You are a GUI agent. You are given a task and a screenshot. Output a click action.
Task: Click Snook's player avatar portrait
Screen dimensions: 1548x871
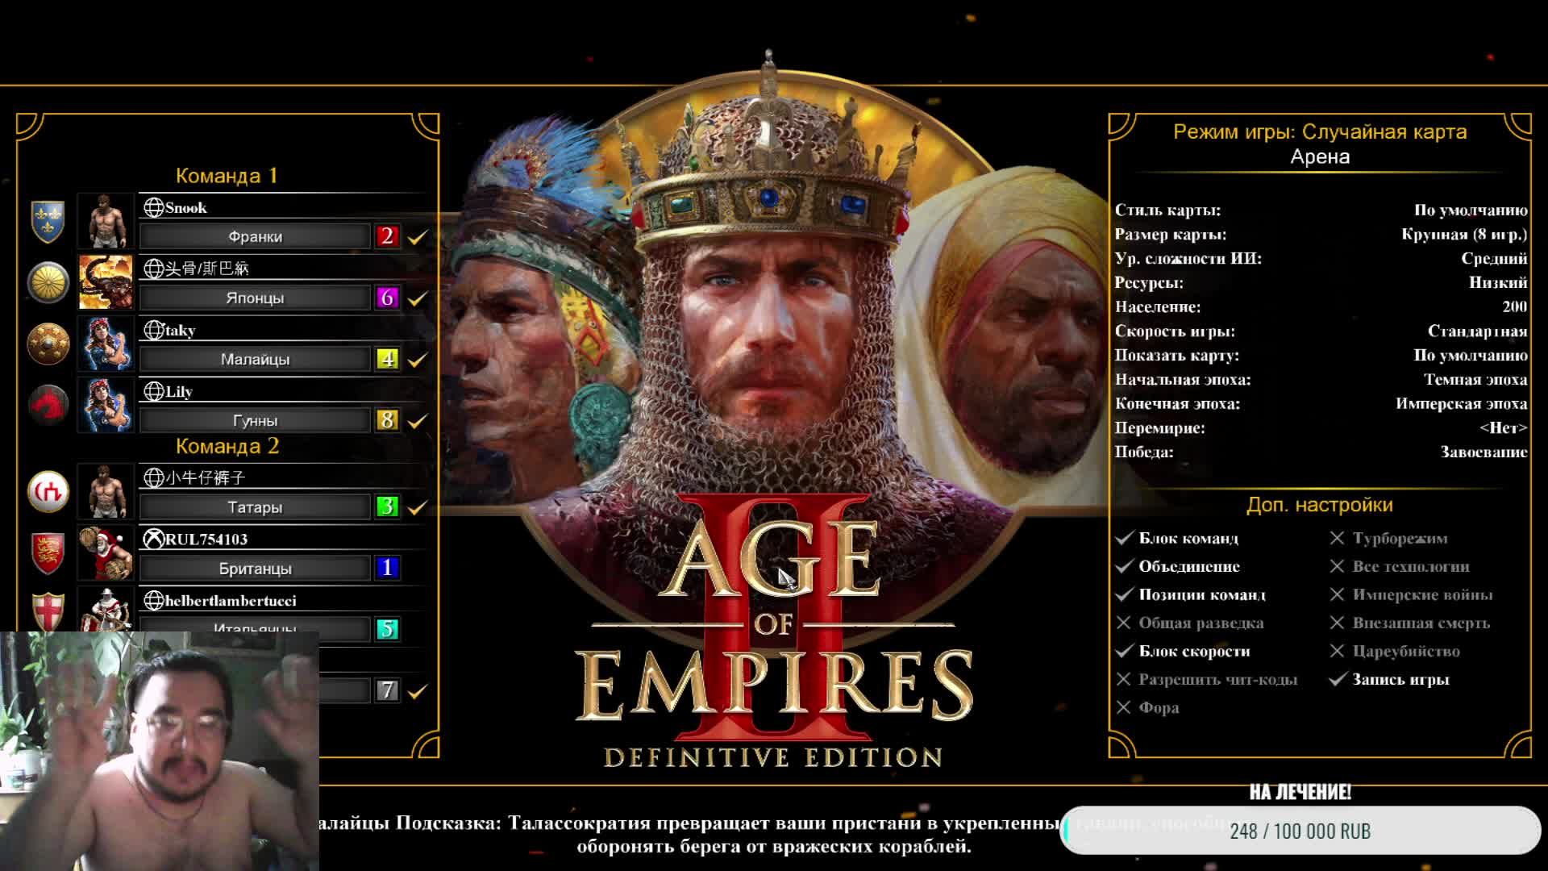click(106, 221)
